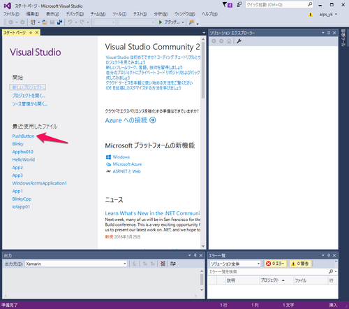Open recent project Blinky

tap(17, 144)
